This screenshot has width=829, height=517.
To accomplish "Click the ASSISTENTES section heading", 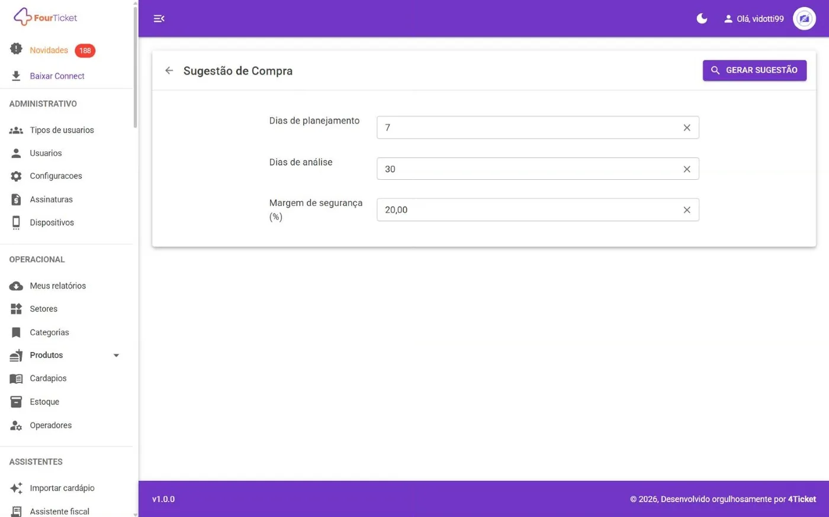I will pos(36,462).
